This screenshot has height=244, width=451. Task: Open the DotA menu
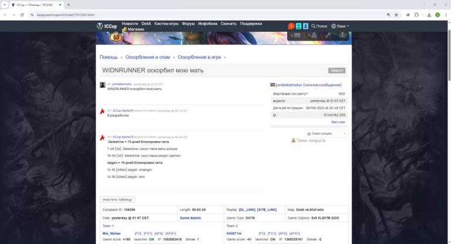(146, 24)
